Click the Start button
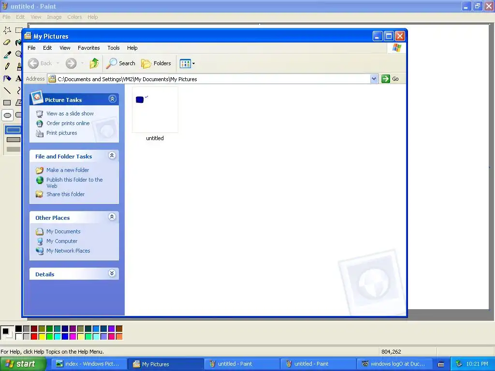Screen dimensions: 495x371 (23, 364)
